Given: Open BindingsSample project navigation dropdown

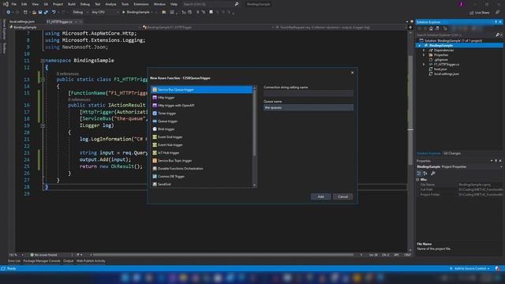Looking at the screenshot, I should pyautogui.click(x=76, y=28).
